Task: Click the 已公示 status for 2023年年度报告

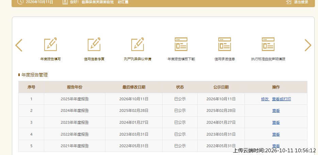Action: (180, 122)
